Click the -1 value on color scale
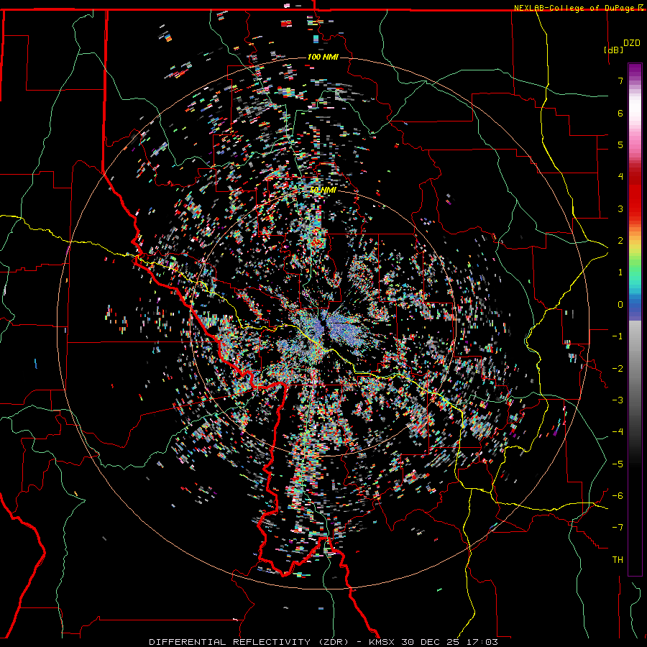This screenshot has width=647, height=647. [x=618, y=336]
